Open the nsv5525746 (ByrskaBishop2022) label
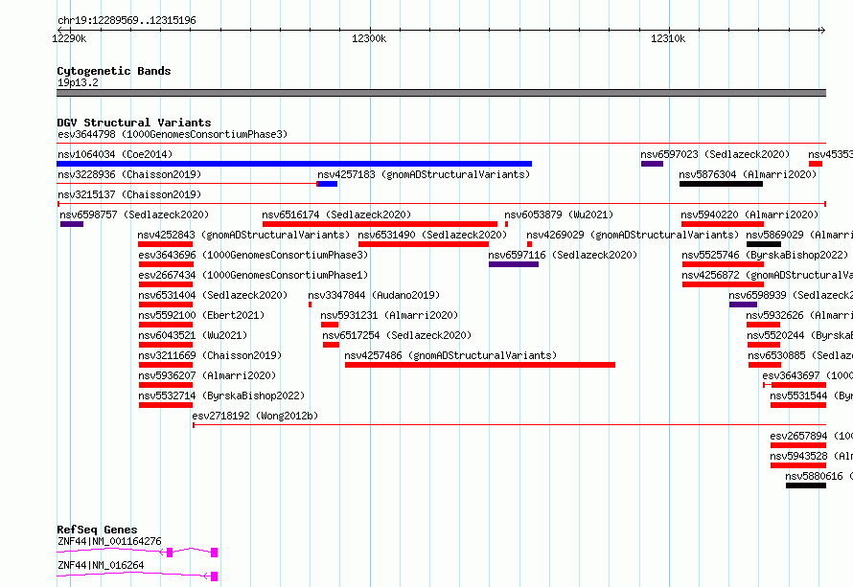 (765, 255)
